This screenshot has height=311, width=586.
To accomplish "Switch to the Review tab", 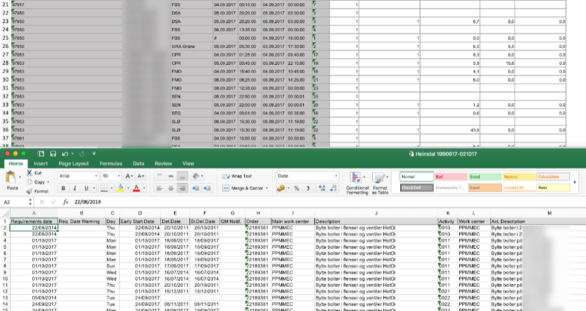I will click(x=163, y=164).
